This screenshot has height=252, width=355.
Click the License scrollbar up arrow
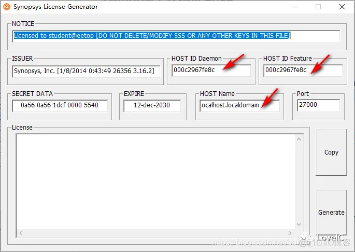click(x=299, y=139)
